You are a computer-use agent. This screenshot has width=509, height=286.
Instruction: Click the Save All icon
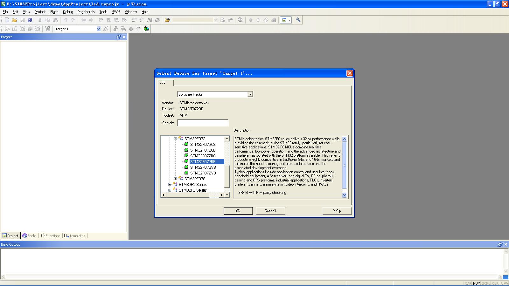click(x=30, y=20)
